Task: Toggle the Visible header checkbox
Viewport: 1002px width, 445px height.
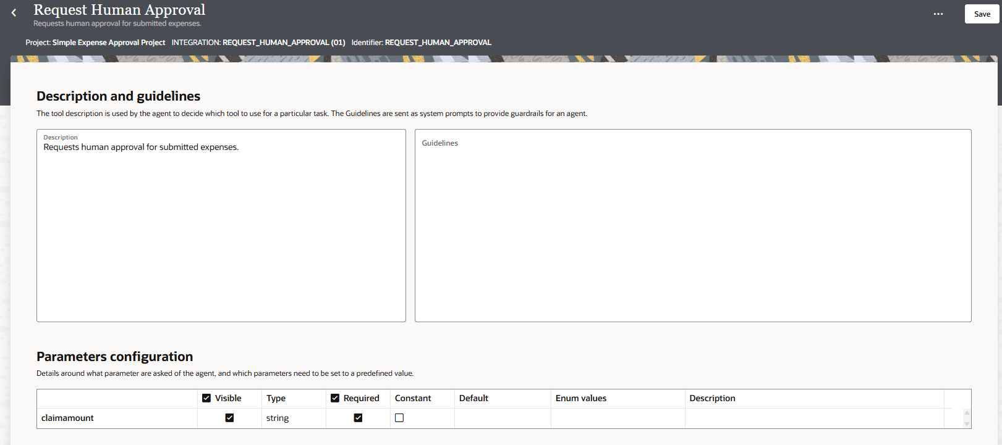Action: coord(206,398)
